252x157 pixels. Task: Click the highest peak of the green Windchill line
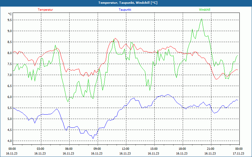click(202, 19)
